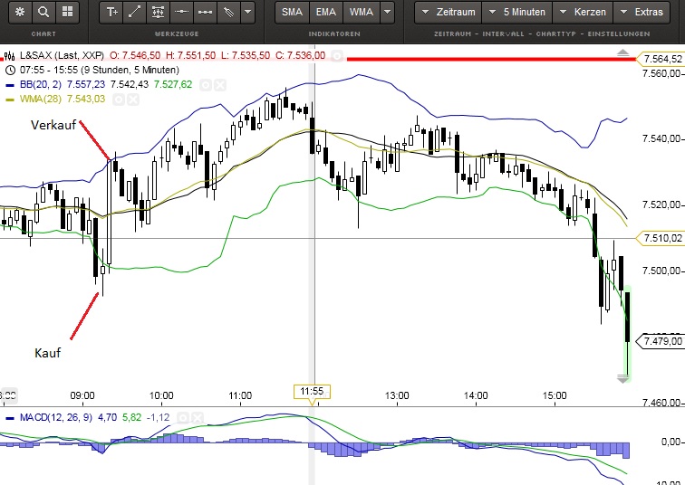Click the 13:00 time axis label
Image resolution: width=685 pixels, height=485 pixels.
coord(397,395)
